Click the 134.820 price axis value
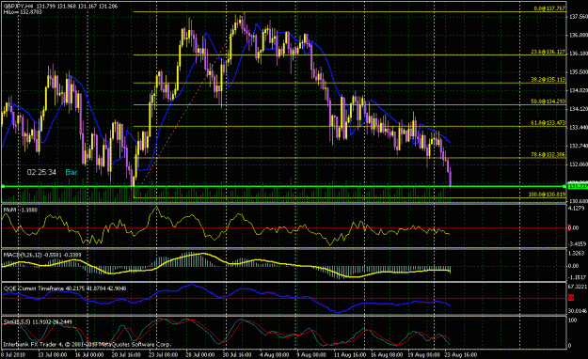This screenshot has width=588, height=359. (579, 90)
